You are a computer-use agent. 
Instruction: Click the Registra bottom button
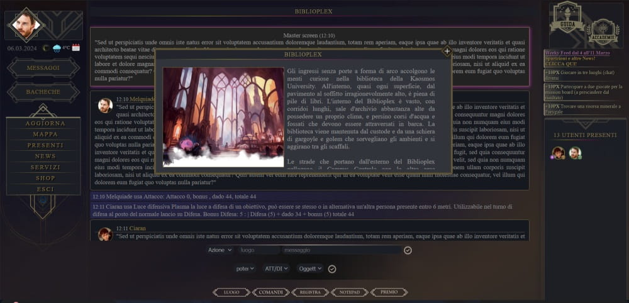tap(310, 292)
